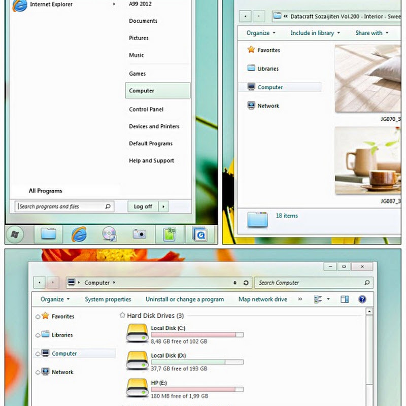Click Local Disk (D:) usage bar
The height and width of the screenshot is (406, 406).
(197, 362)
